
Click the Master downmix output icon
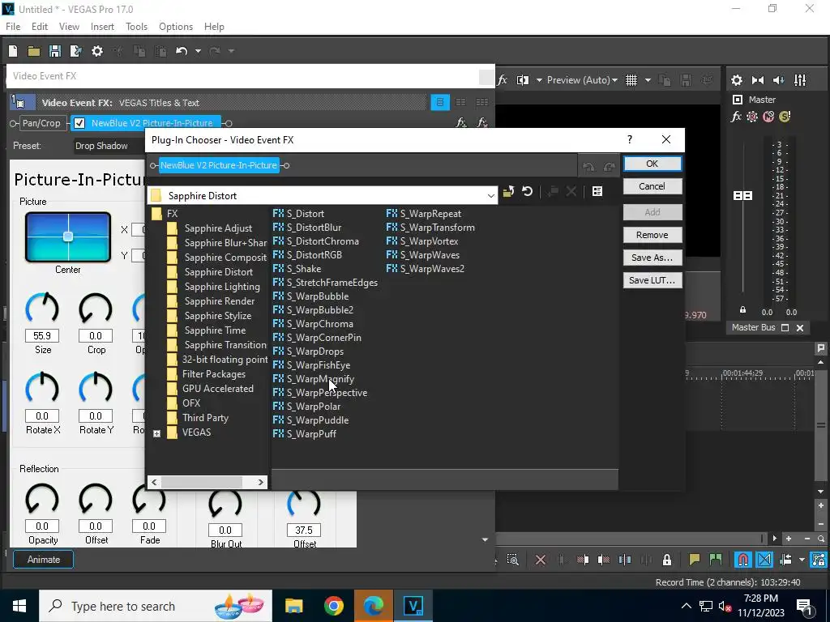(x=758, y=80)
